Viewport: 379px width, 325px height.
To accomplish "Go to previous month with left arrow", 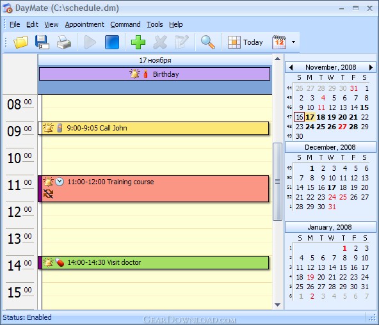I will 291,67.
